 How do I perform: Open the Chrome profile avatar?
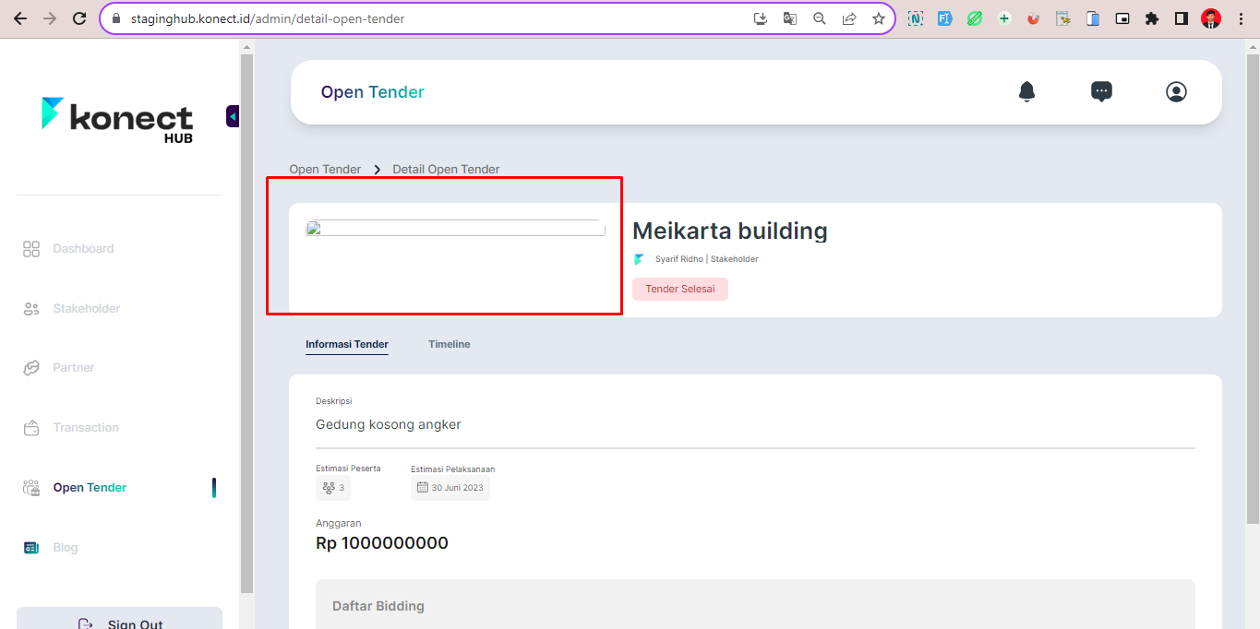[x=1211, y=18]
